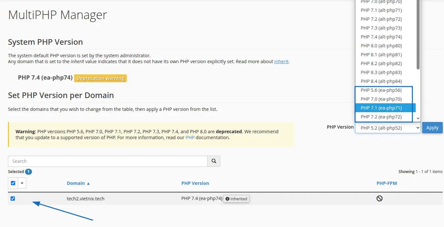The height and width of the screenshot is (227, 444).
Task: Open the PHP Version combo box
Action: [387, 128]
